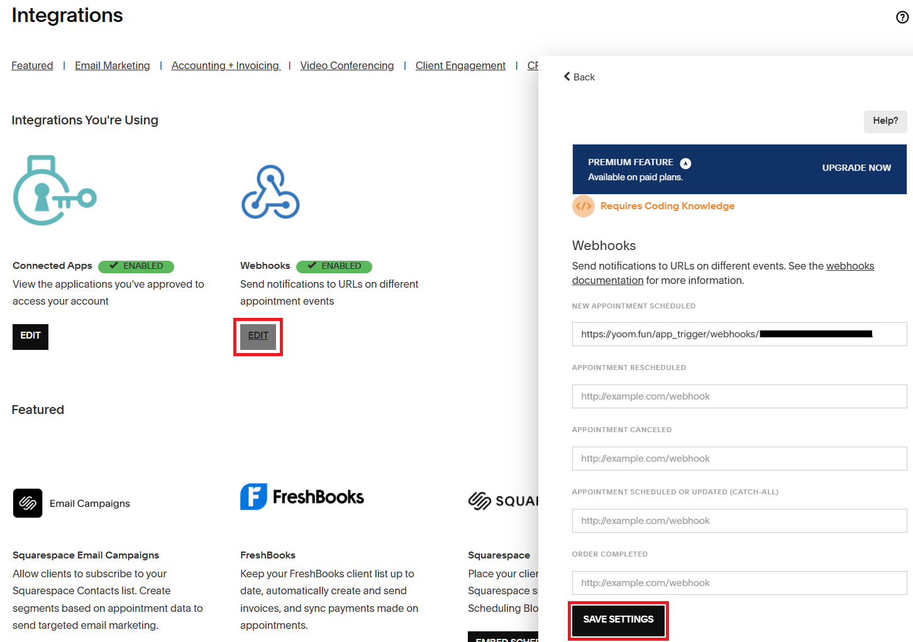
Task: Open the Video Conferencing category link
Action: pyautogui.click(x=347, y=65)
